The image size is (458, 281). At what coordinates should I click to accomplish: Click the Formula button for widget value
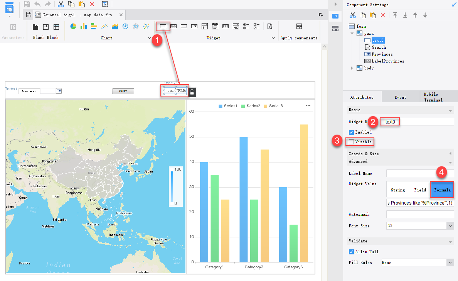pyautogui.click(x=442, y=190)
